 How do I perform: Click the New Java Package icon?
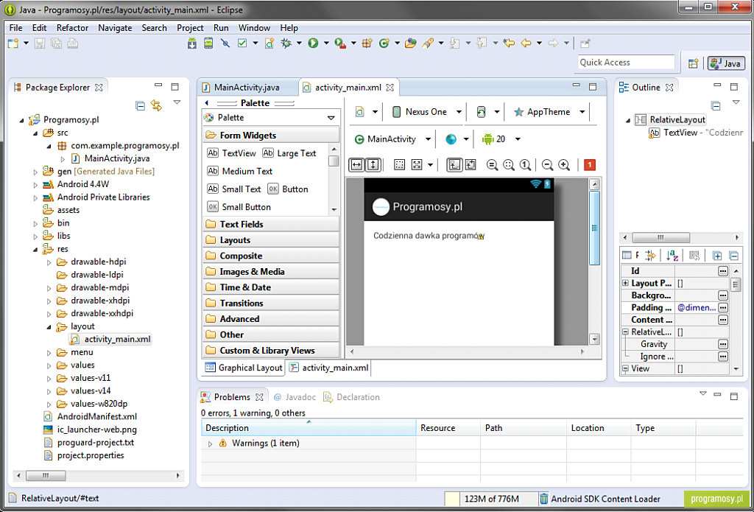[x=367, y=43]
